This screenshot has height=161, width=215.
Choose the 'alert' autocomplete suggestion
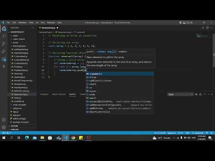click(x=120, y=84)
